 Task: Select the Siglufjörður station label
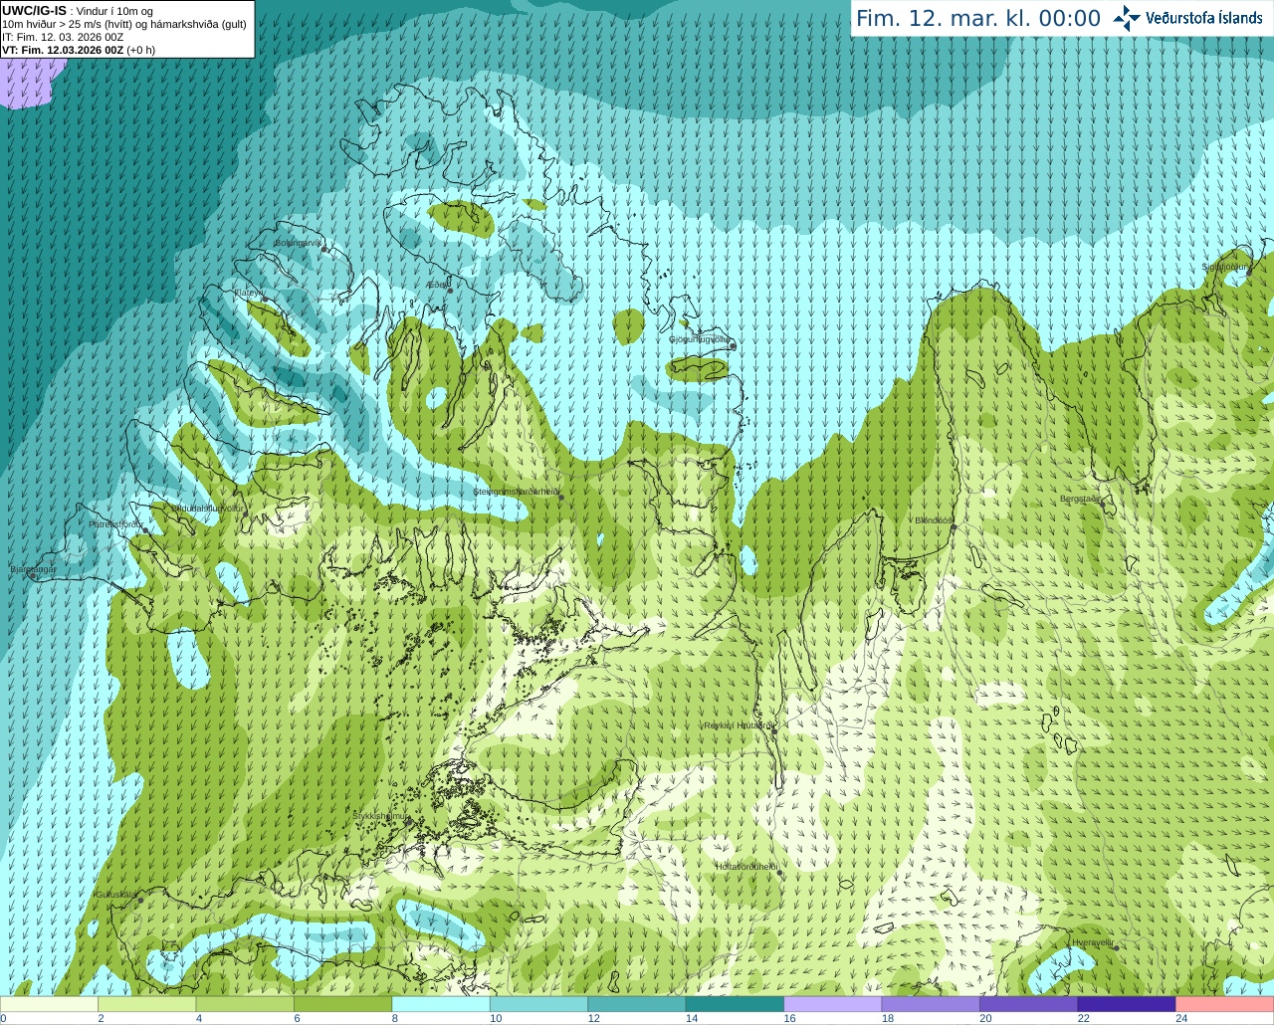pyautogui.click(x=1225, y=267)
